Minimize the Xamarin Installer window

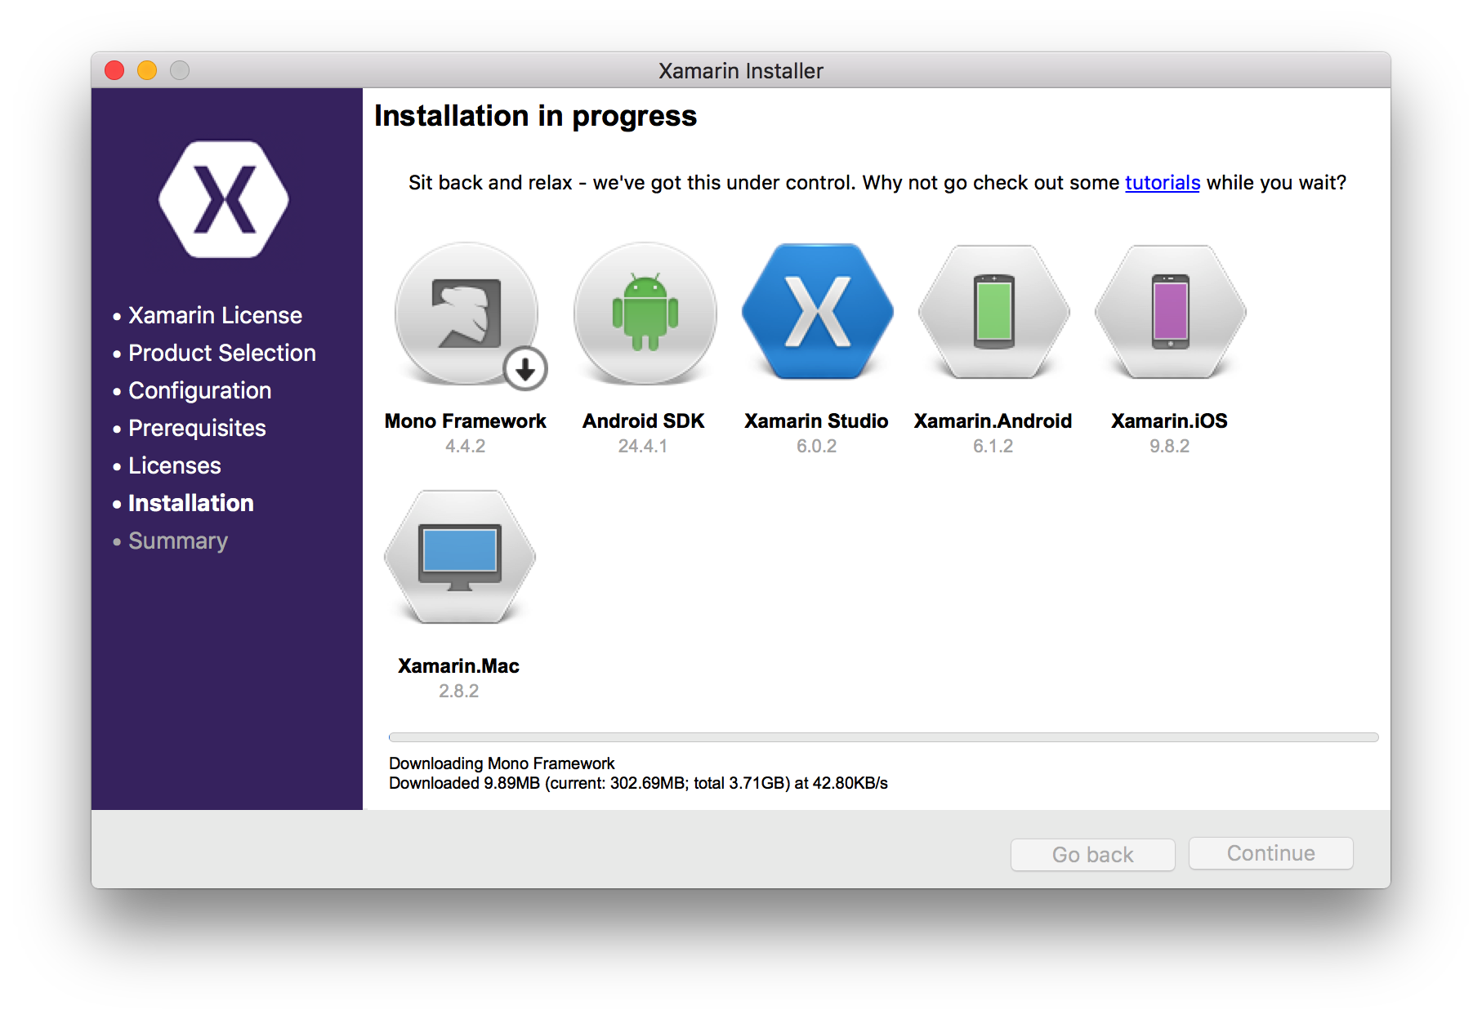click(147, 71)
